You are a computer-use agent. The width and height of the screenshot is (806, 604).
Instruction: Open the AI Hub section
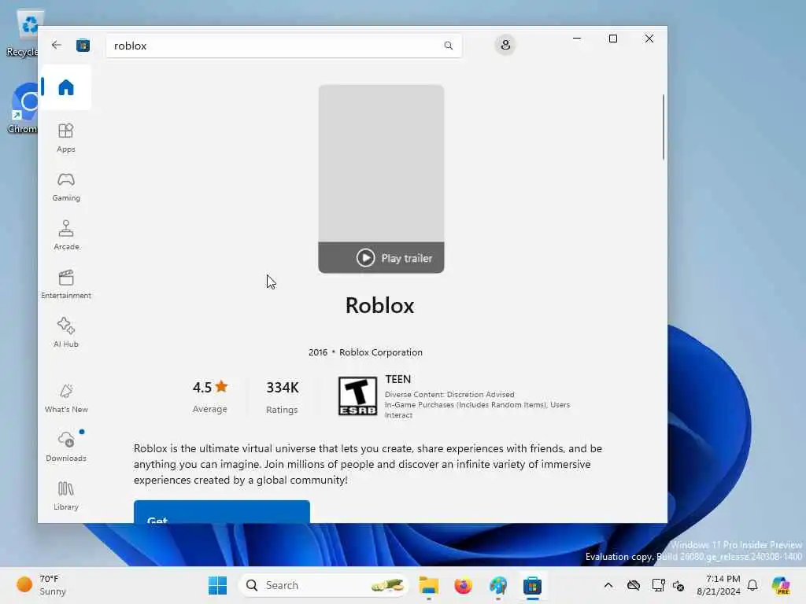pyautogui.click(x=66, y=333)
